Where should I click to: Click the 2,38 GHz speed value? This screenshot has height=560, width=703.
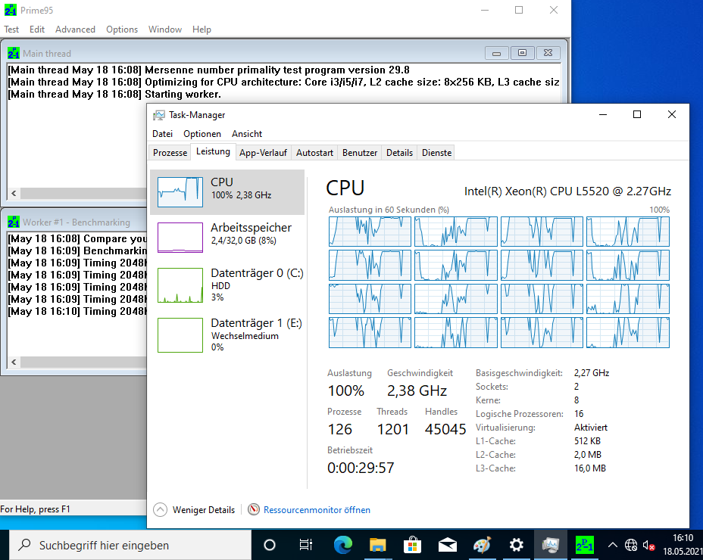[x=417, y=390]
